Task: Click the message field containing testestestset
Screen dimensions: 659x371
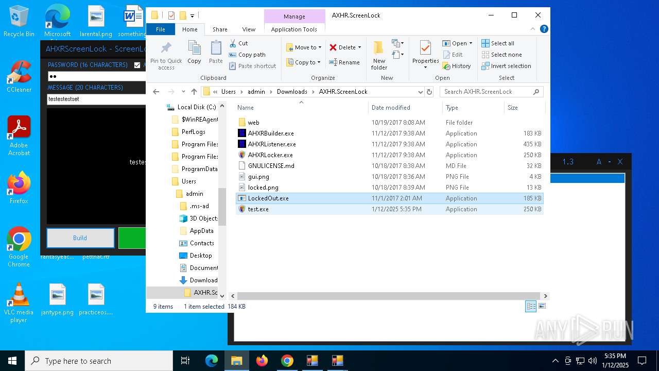Action: (96, 99)
